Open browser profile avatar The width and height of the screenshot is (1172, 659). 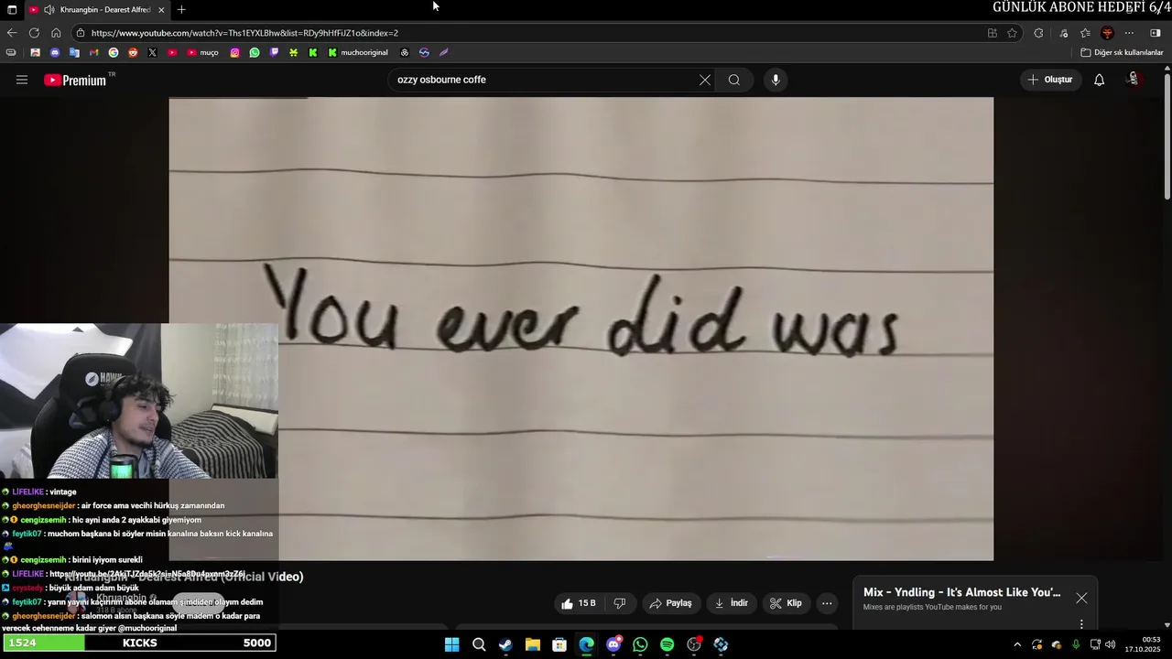[x=1107, y=33]
